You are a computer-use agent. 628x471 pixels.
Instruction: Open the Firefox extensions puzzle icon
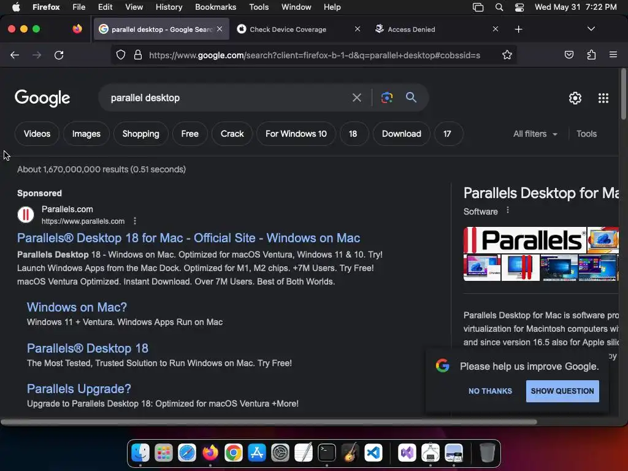coord(591,55)
